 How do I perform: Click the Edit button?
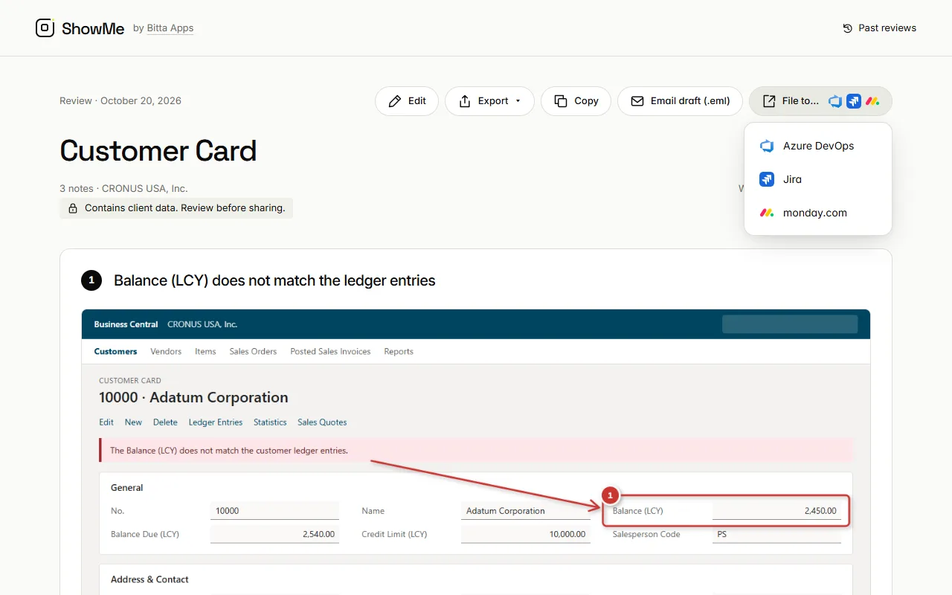[x=407, y=101]
